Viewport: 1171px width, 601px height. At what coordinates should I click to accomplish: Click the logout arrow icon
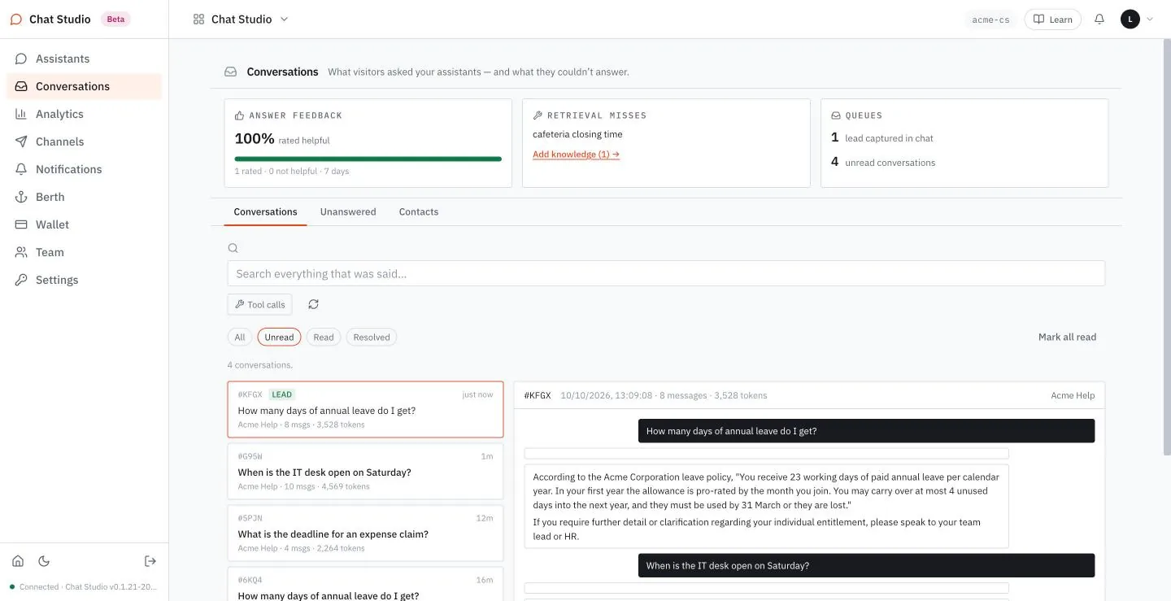coord(150,561)
